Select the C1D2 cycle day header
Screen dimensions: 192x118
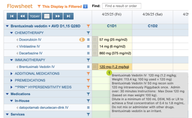click(153, 26)
